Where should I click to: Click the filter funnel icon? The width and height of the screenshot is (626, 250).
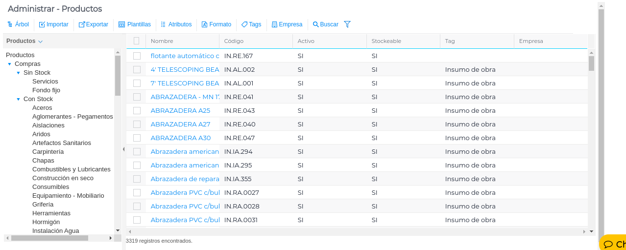click(347, 24)
